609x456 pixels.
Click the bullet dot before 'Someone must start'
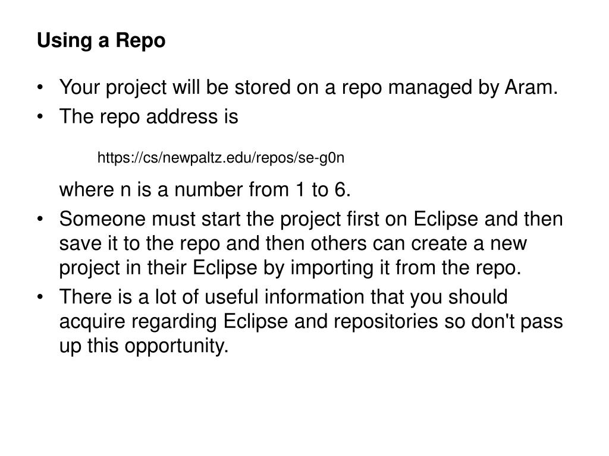point(40,219)
